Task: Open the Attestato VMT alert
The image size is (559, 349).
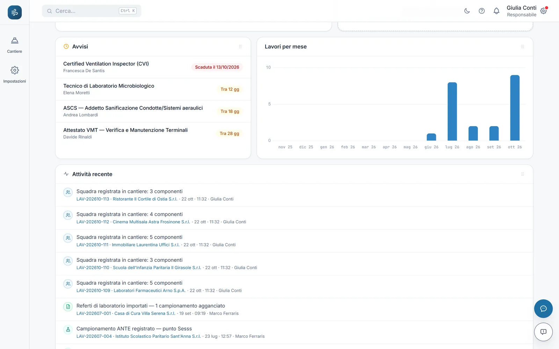Action: tap(153, 133)
